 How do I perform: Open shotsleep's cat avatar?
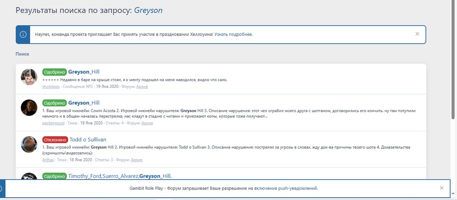tap(29, 77)
